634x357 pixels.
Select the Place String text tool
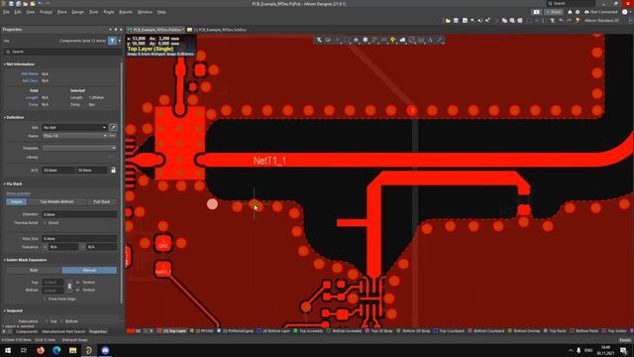[430, 40]
